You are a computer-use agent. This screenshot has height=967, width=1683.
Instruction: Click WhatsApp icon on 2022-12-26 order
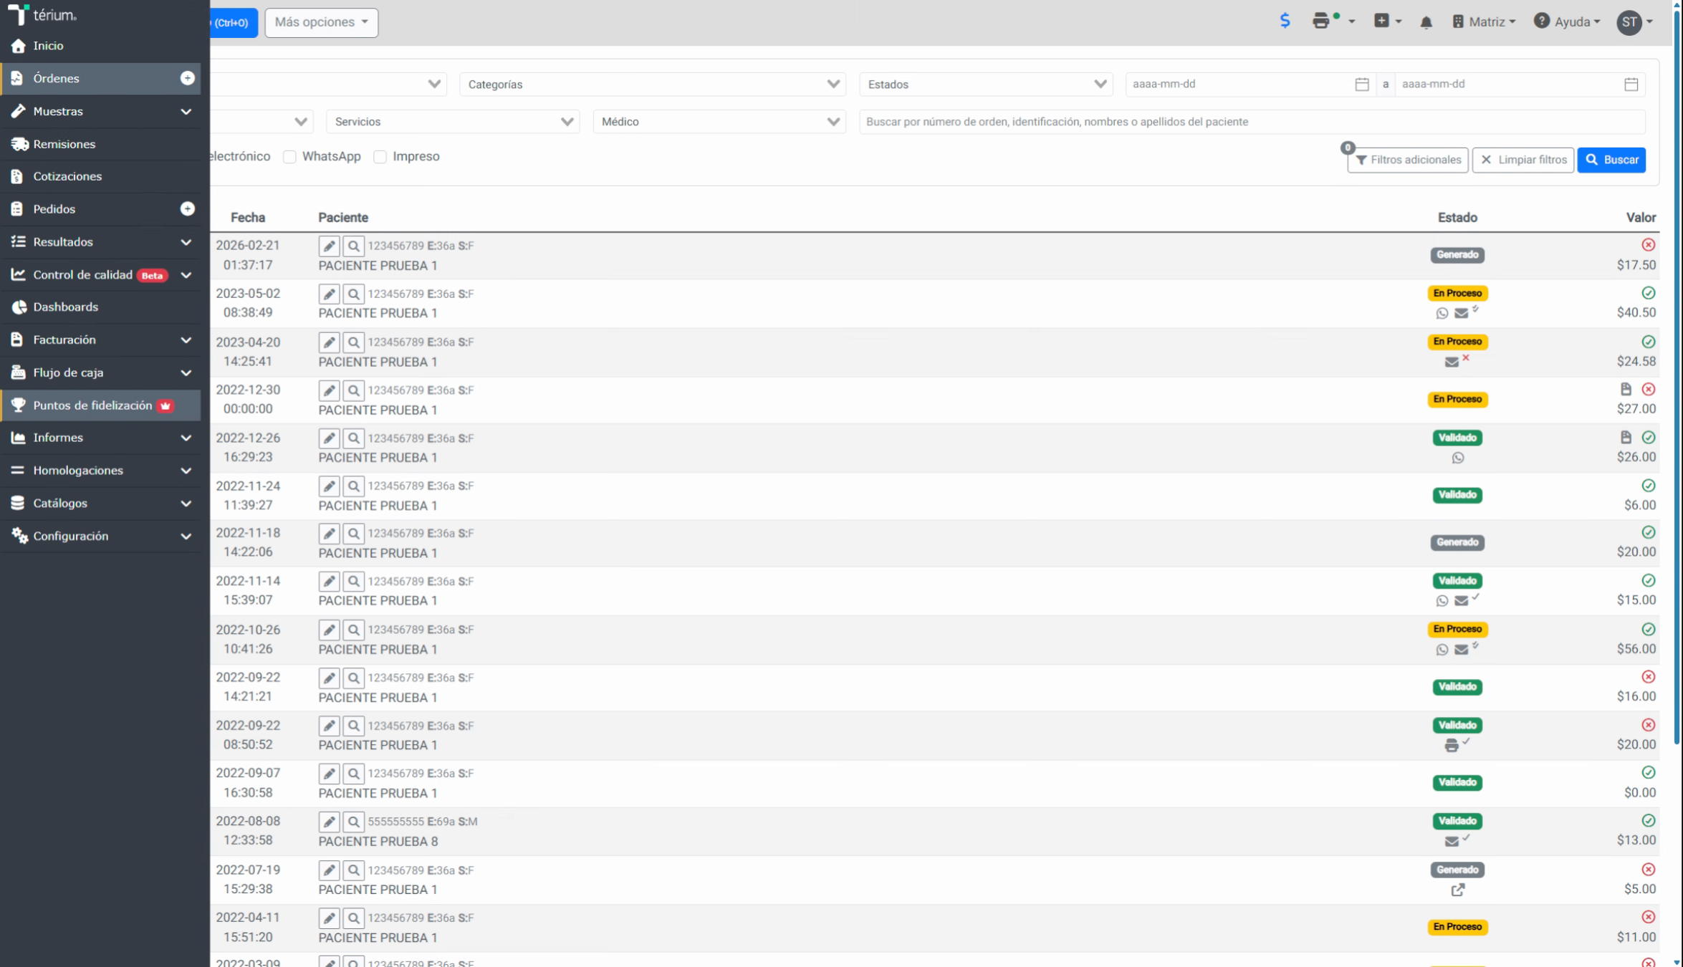coord(1457,458)
